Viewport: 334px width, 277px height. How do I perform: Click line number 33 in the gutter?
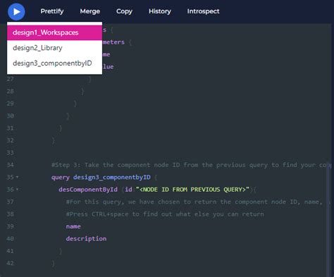pyautogui.click(x=10, y=153)
